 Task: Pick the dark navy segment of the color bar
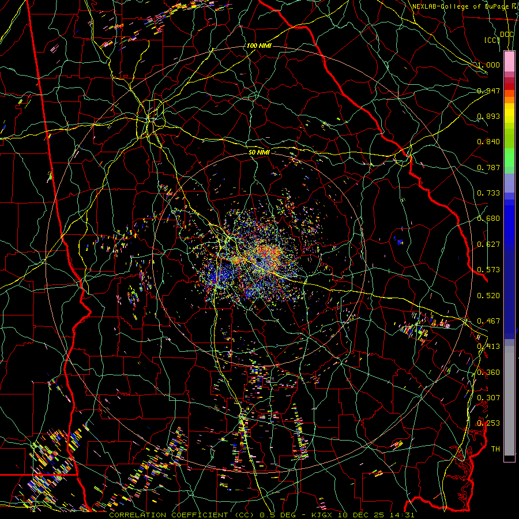(x=509, y=291)
